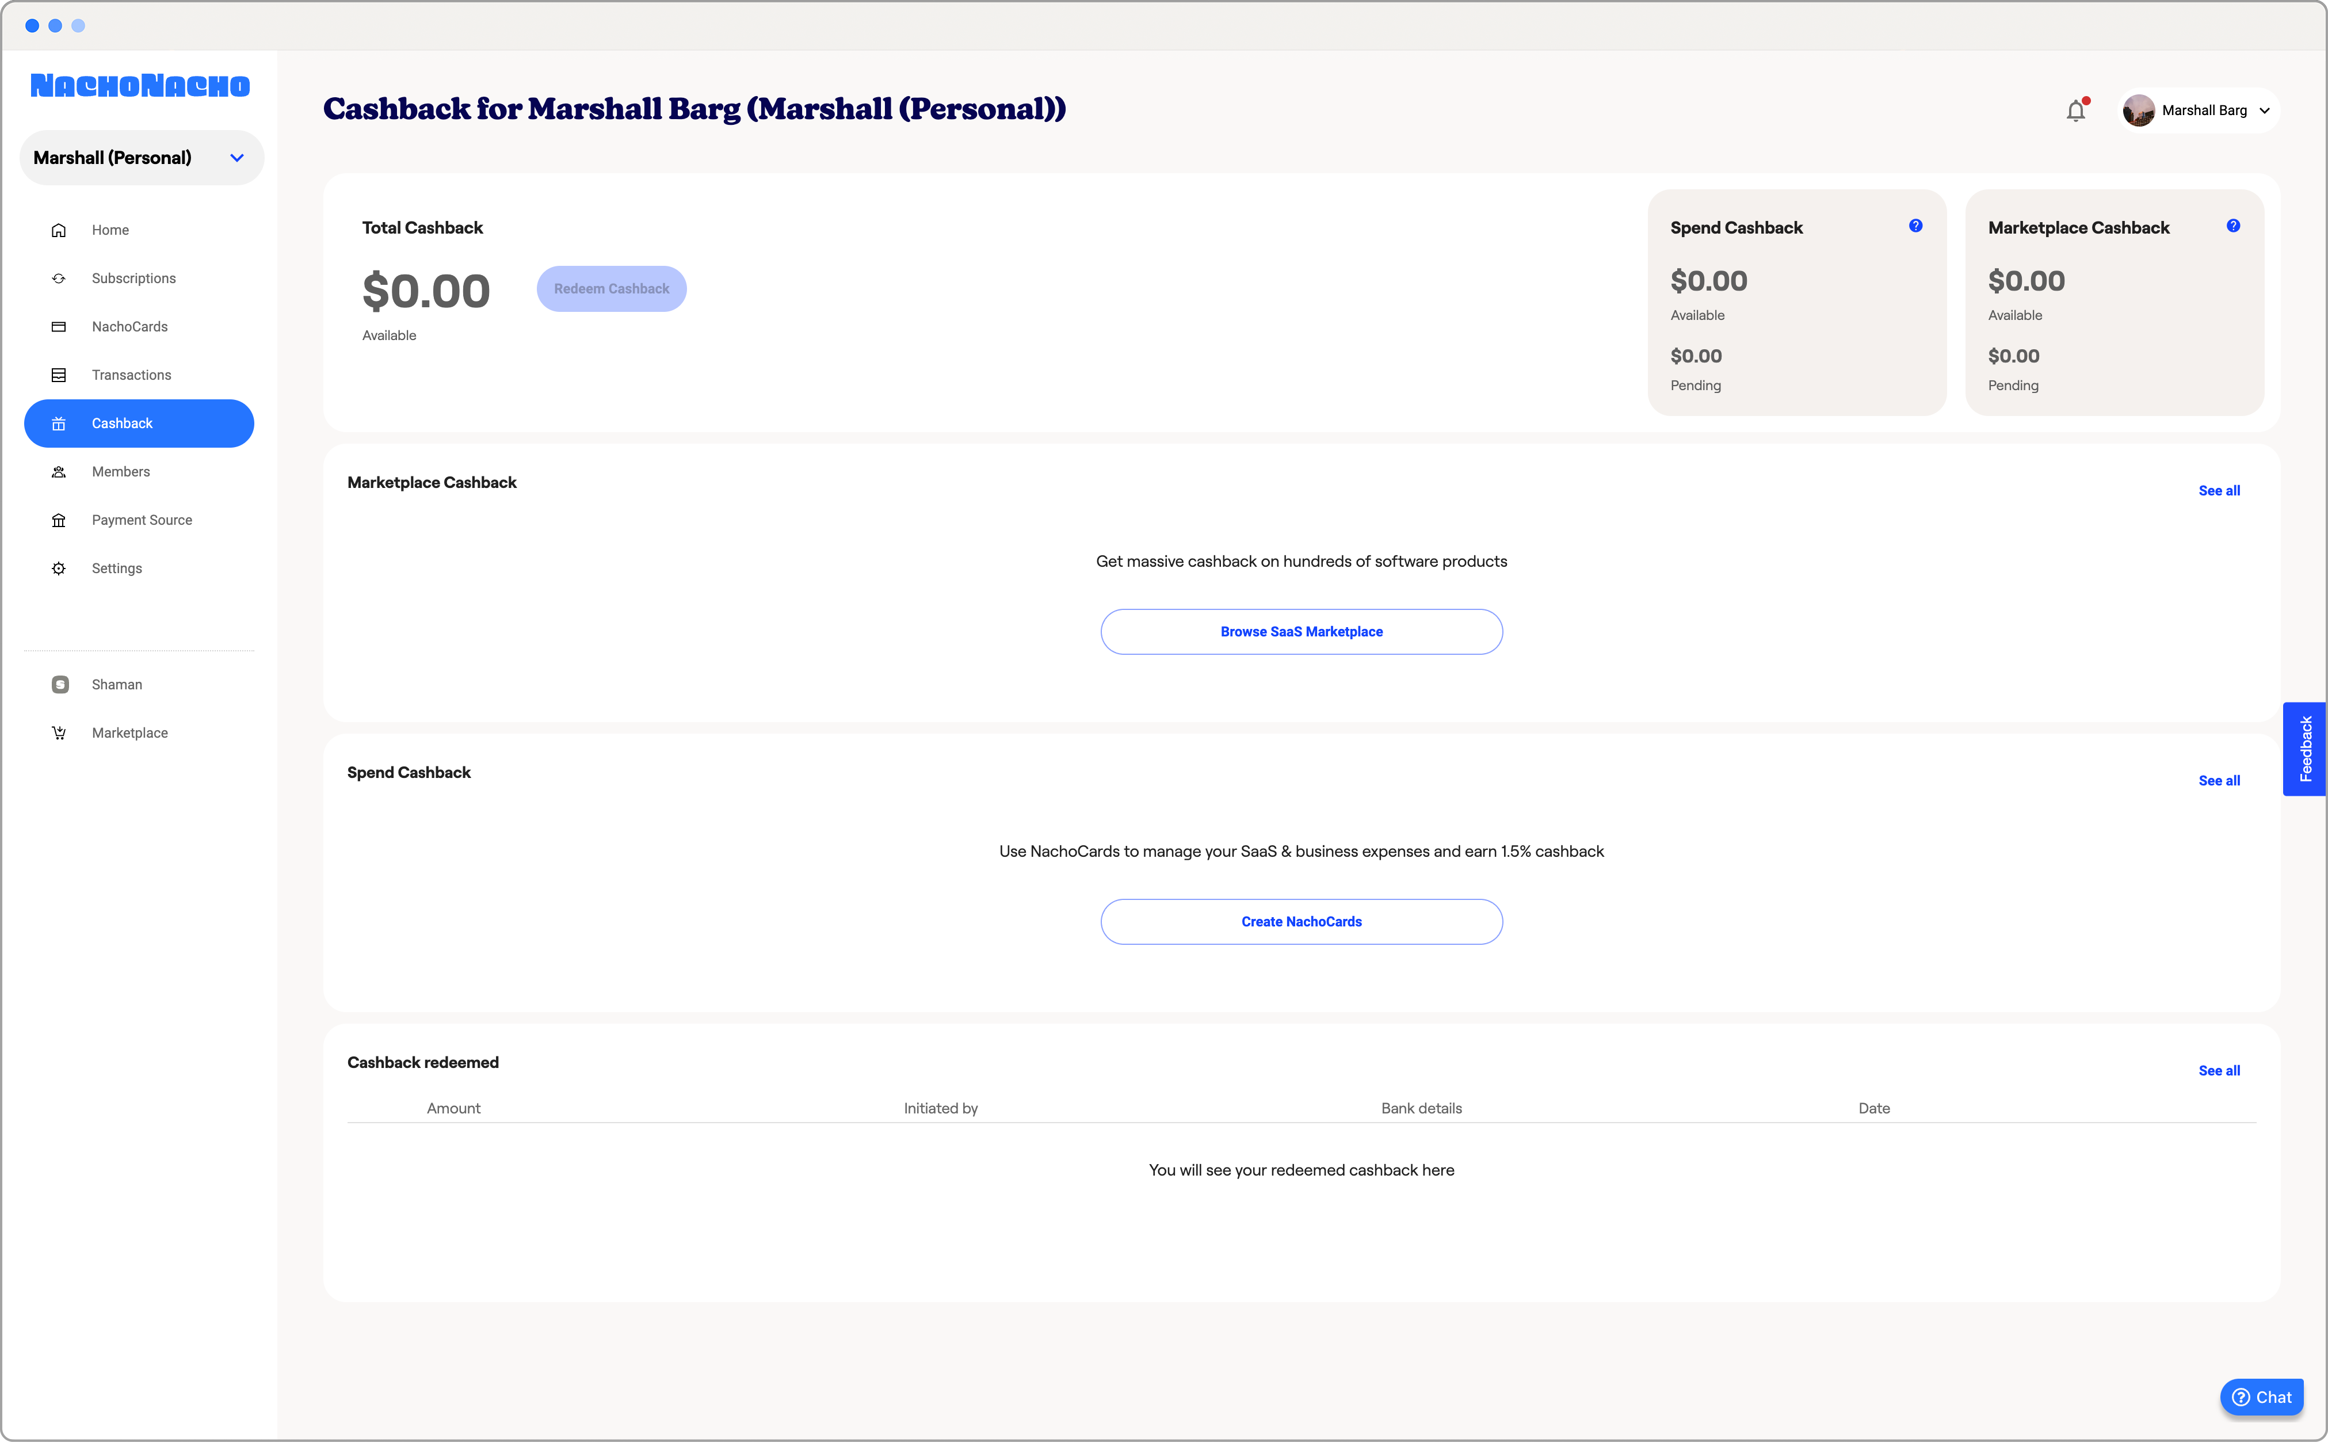This screenshot has width=2328, height=1442.
Task: Click the Payment Source bank icon
Action: click(x=58, y=520)
